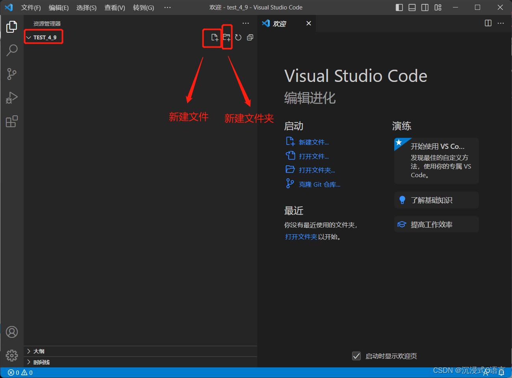The image size is (512, 378).
Task: Uncheck 启动时显示欢迎页 checkbox
Action: [x=356, y=356]
